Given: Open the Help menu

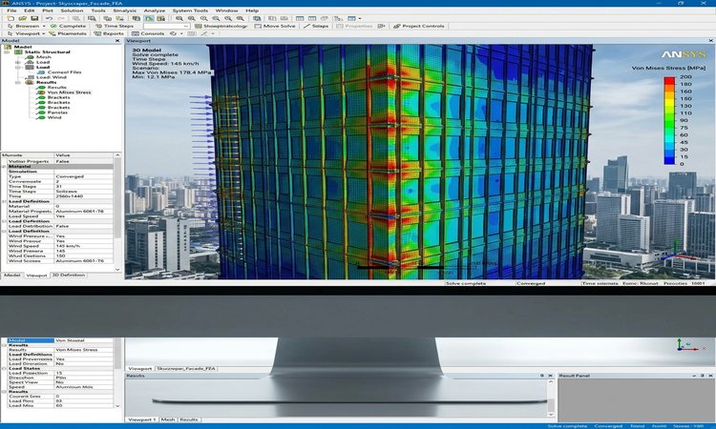Looking at the screenshot, I should pyautogui.click(x=252, y=10).
